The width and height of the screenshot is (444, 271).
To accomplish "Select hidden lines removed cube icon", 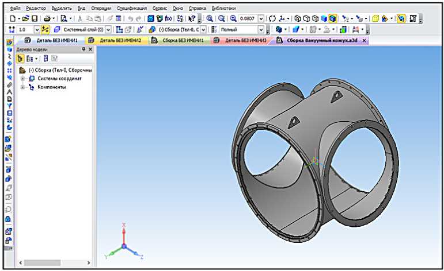I will (306, 18).
